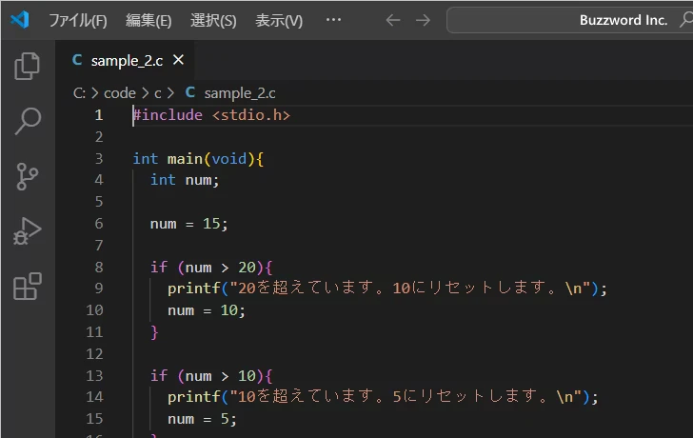Click line number 4 in the gutter
The height and width of the screenshot is (438, 693).
coord(99,180)
